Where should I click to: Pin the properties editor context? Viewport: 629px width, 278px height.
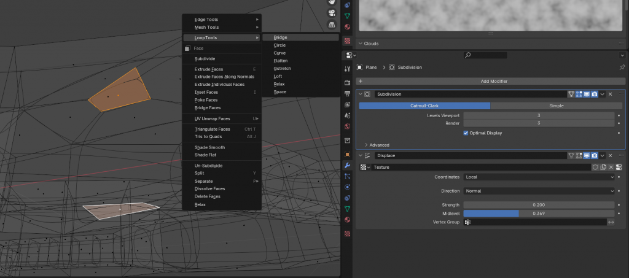(x=622, y=67)
